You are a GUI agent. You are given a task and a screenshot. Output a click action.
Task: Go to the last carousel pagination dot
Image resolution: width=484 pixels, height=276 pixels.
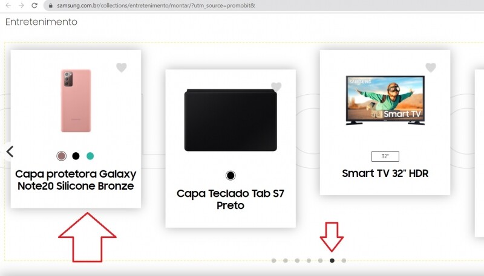(x=344, y=261)
